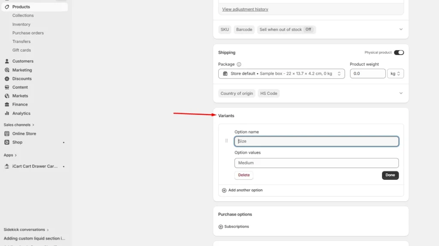The height and width of the screenshot is (246, 439).
Task: Click the HS Code tag
Action: click(x=269, y=94)
